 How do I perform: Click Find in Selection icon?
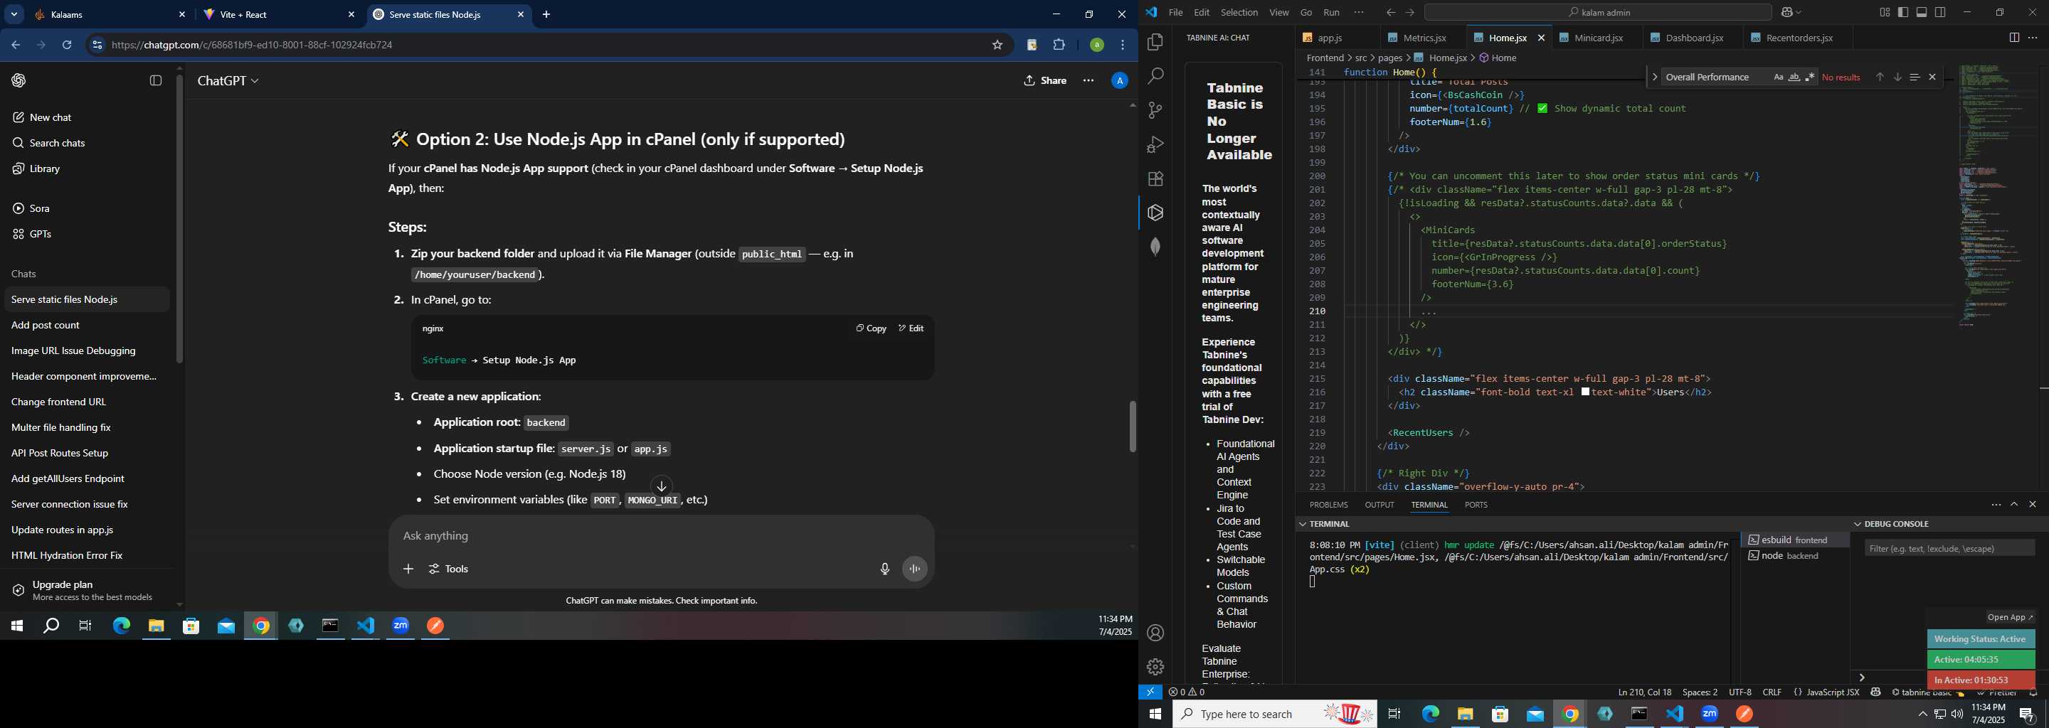(x=1915, y=77)
